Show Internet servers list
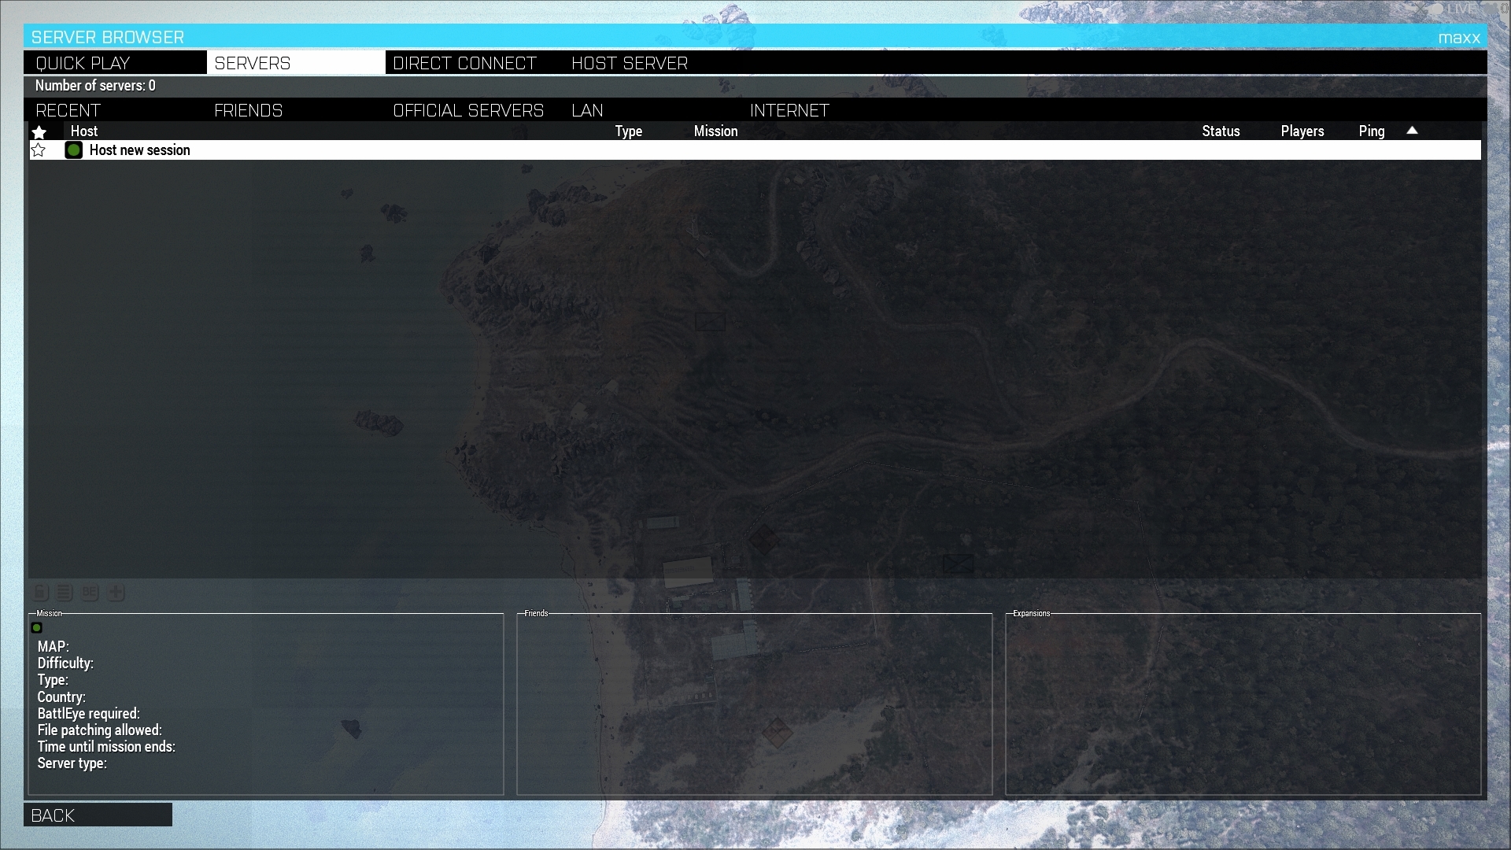Image resolution: width=1511 pixels, height=850 pixels. coord(789,110)
